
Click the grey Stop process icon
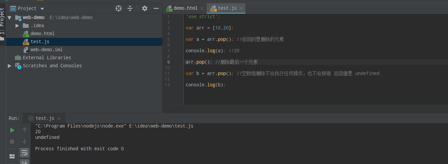pos(12,142)
